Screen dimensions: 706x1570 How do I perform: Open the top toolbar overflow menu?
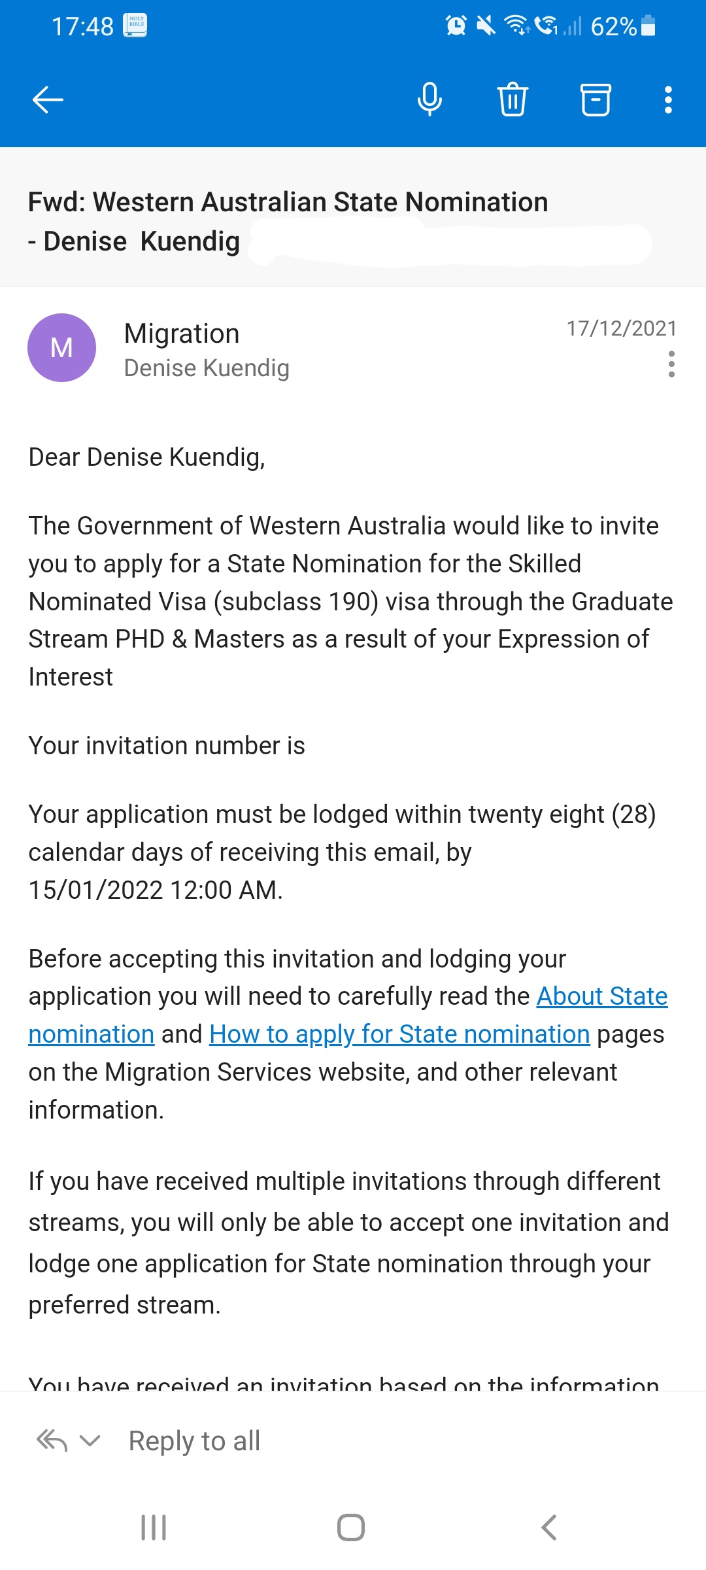(x=668, y=100)
